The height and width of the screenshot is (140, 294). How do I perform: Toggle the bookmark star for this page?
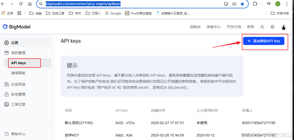click(242, 4)
